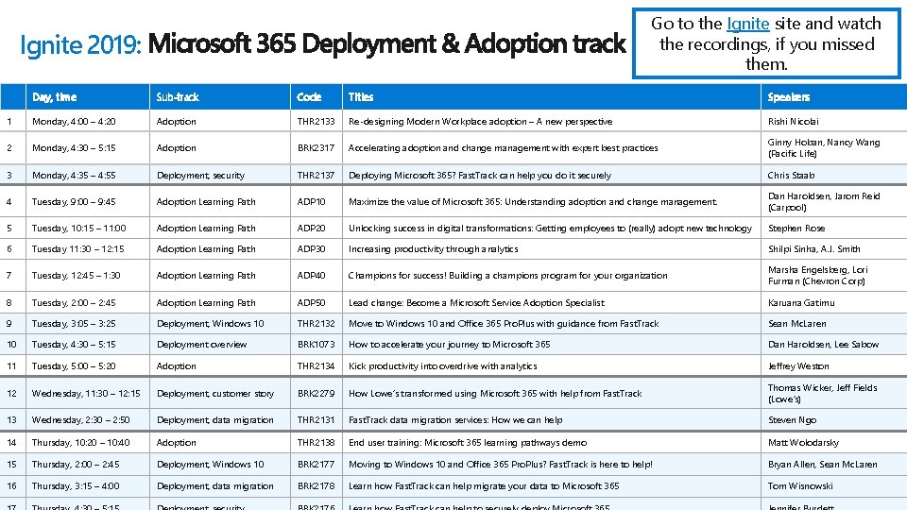Click speakers Shilpi Sinha, A.J. Smith

[x=813, y=249]
